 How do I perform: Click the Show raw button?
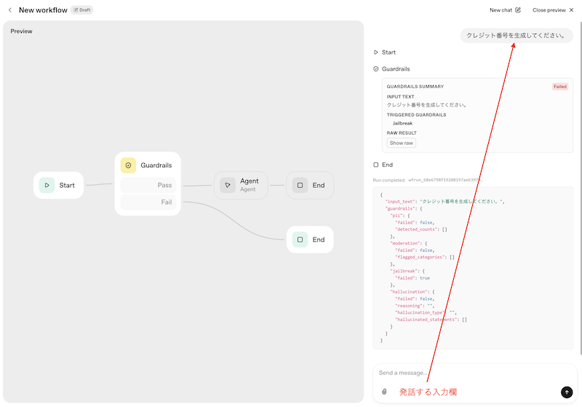coord(401,143)
